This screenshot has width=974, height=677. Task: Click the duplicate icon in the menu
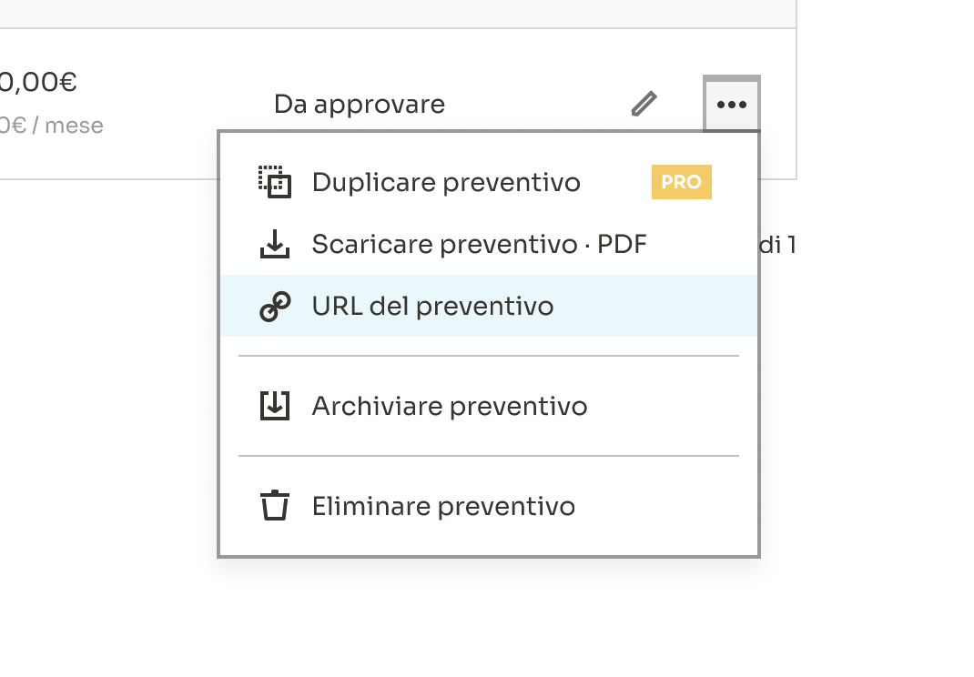pos(274,182)
